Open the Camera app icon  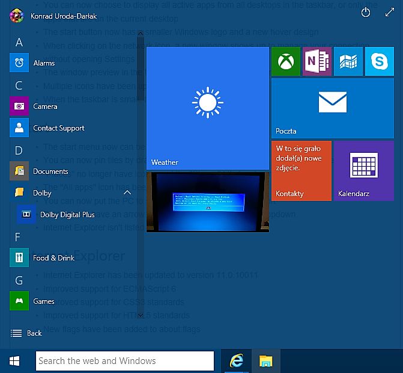coord(19,106)
